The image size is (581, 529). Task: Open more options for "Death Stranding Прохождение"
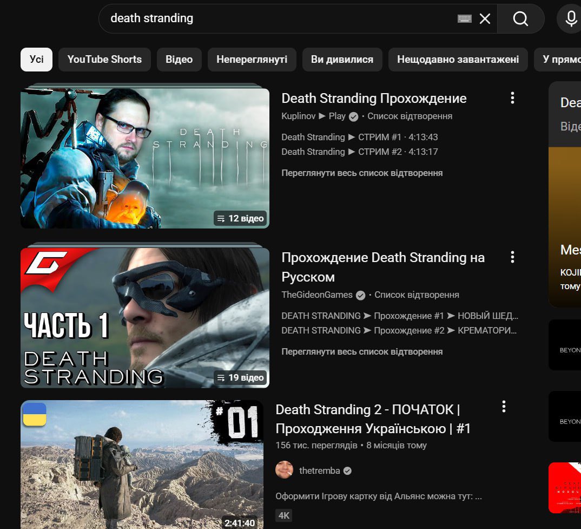pos(512,98)
